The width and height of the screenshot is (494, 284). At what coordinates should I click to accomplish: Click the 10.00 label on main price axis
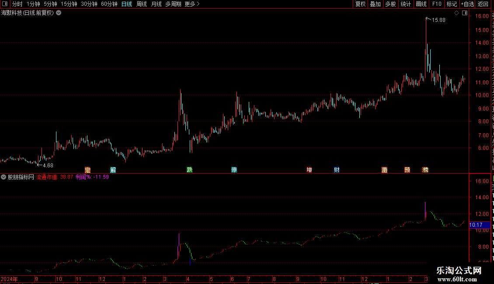pyautogui.click(x=482, y=95)
